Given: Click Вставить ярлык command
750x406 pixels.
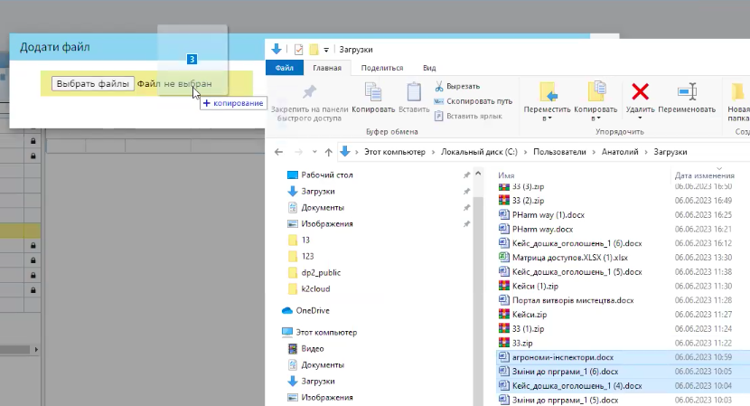Looking at the screenshot, I should [468, 116].
